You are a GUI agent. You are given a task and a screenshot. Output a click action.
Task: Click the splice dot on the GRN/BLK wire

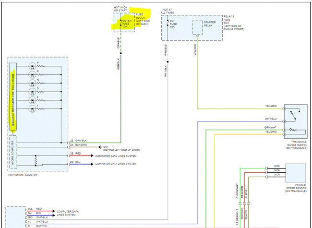tap(121, 53)
